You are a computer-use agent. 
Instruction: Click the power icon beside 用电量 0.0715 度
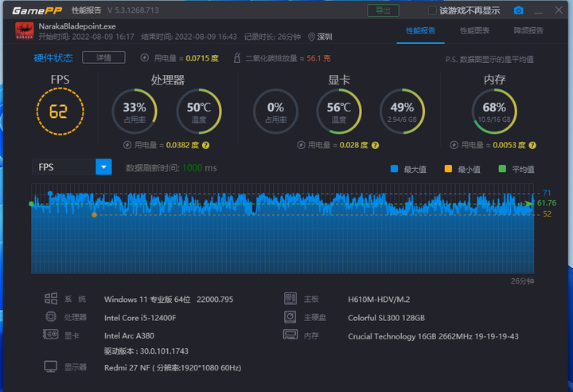(x=144, y=58)
